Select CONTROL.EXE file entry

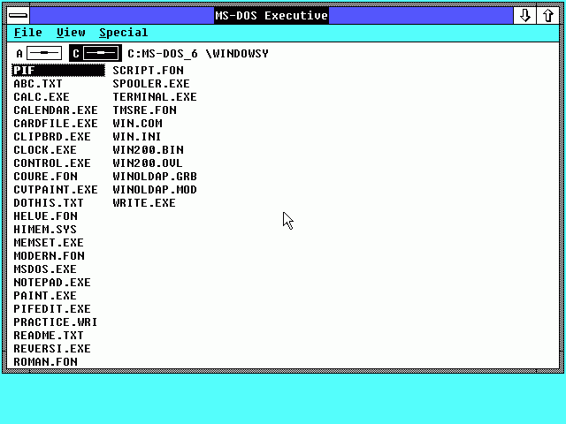coord(51,163)
